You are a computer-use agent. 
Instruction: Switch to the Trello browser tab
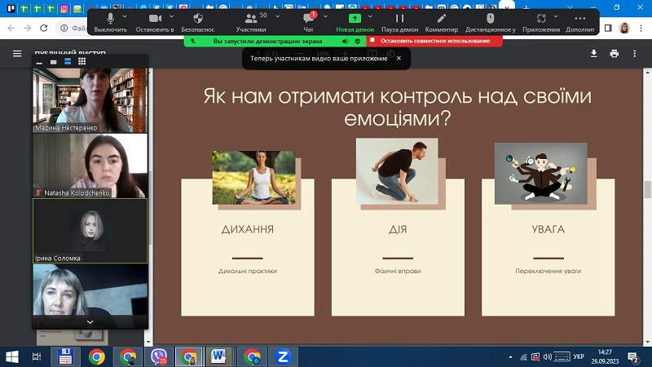click(11, 8)
